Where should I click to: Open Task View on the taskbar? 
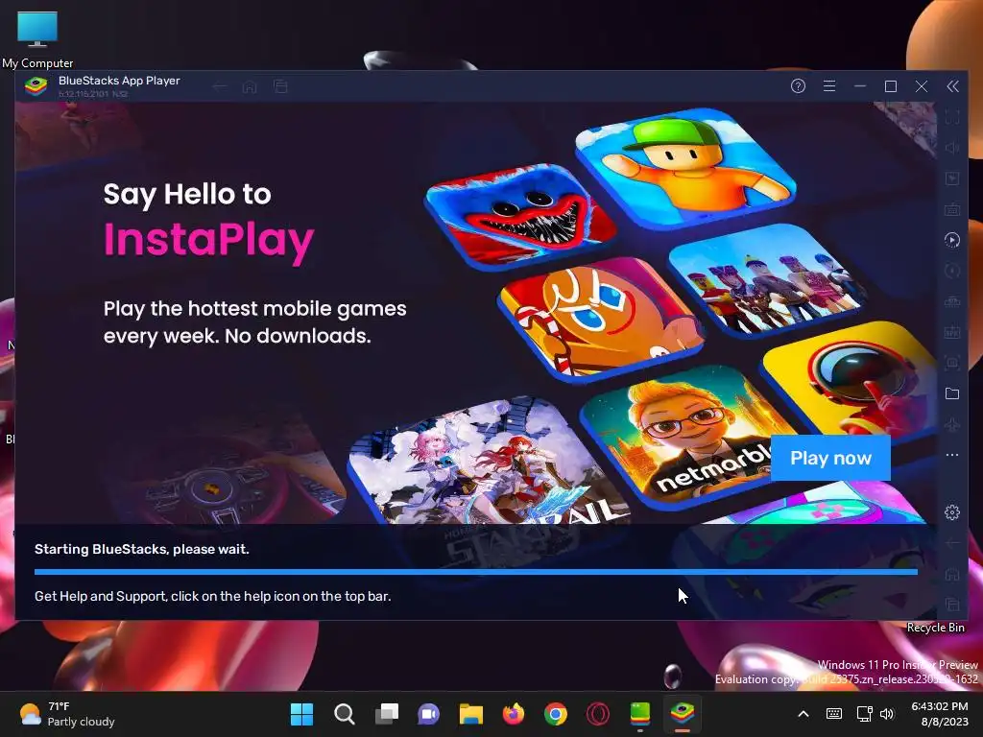coord(387,714)
